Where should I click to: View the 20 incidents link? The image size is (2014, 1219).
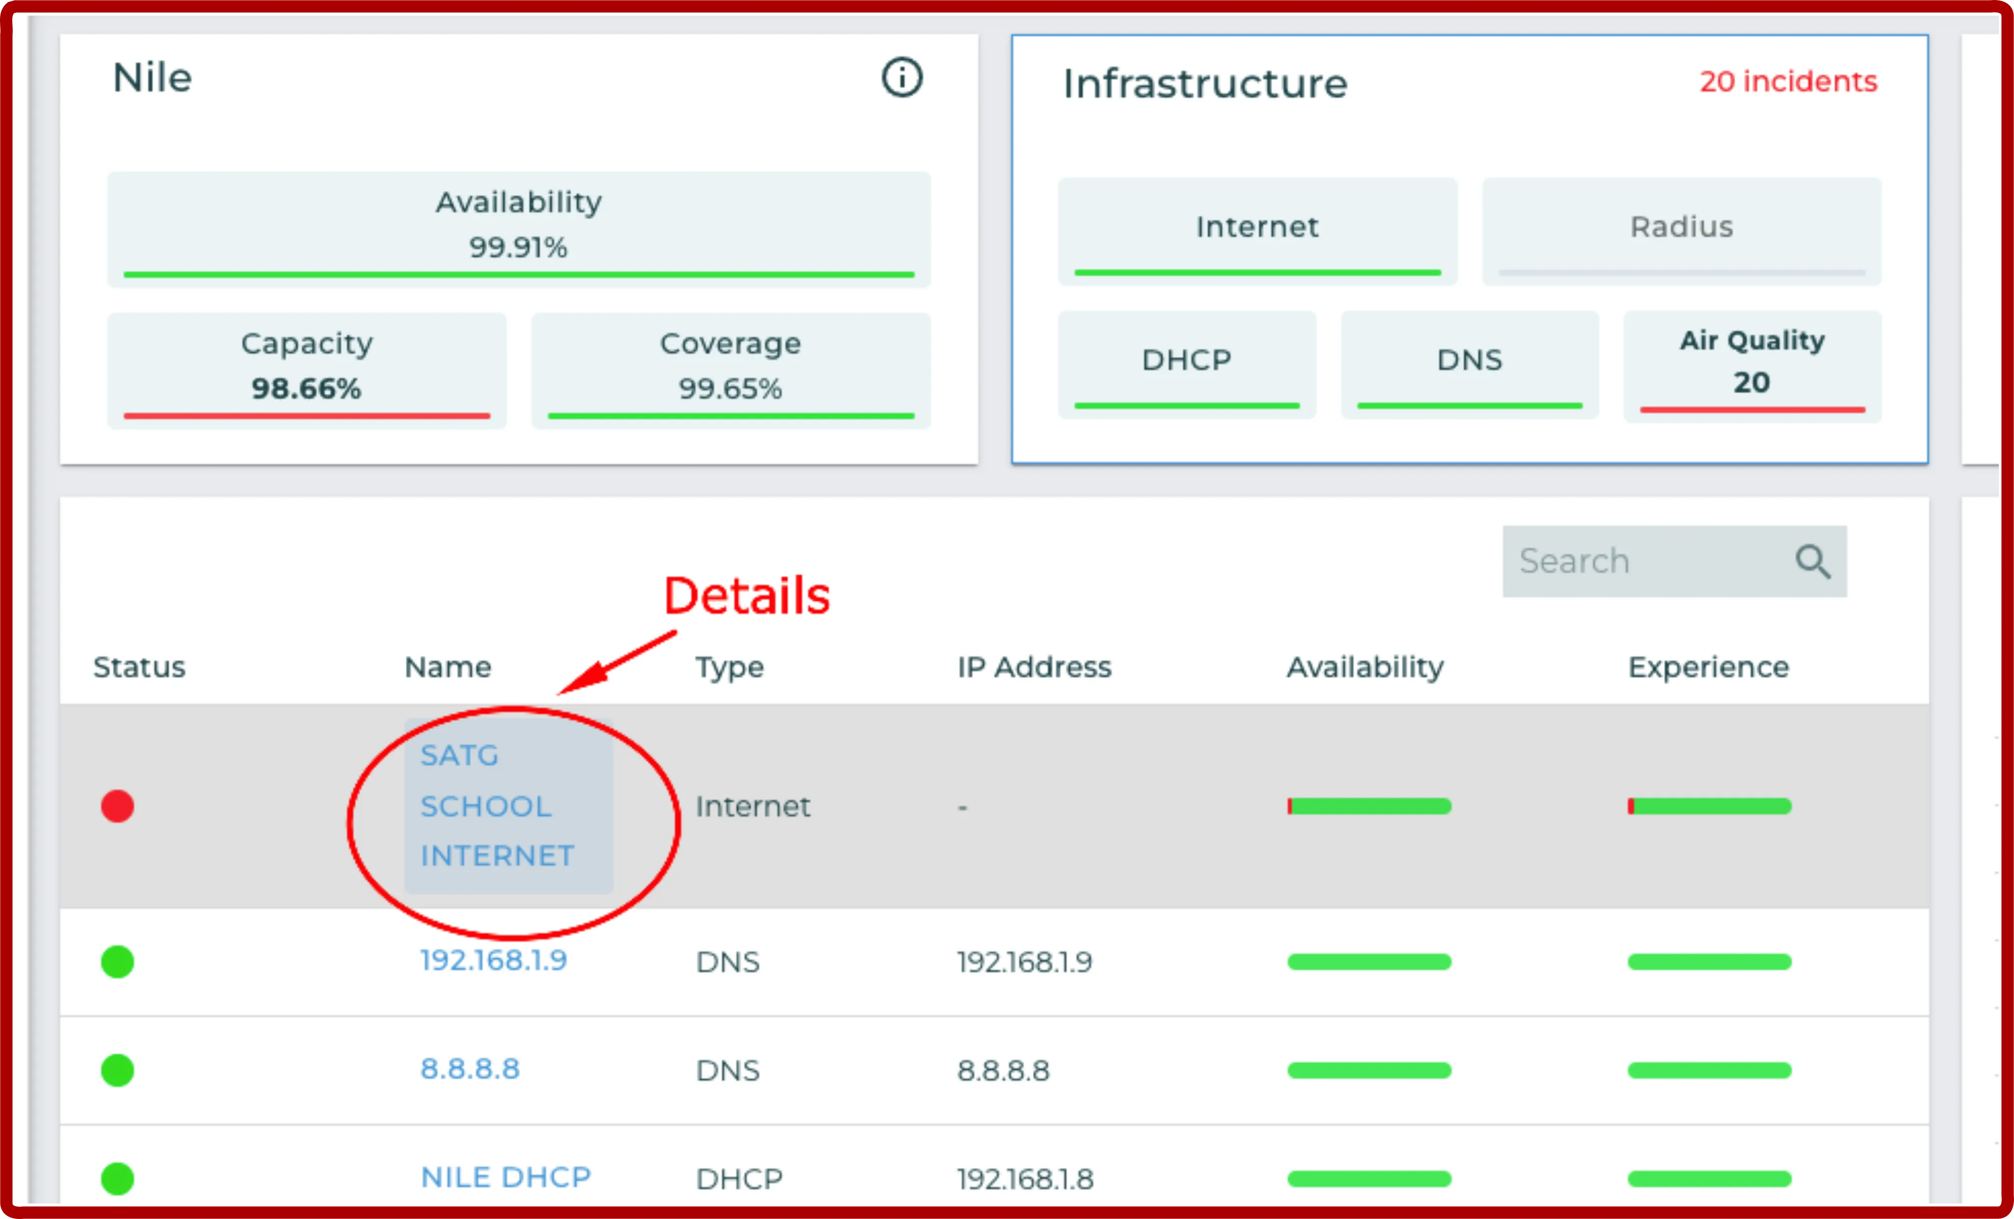1788,82
